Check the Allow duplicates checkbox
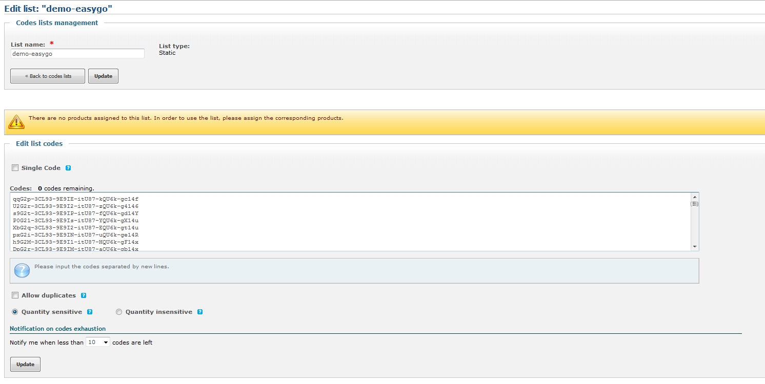 (15, 295)
